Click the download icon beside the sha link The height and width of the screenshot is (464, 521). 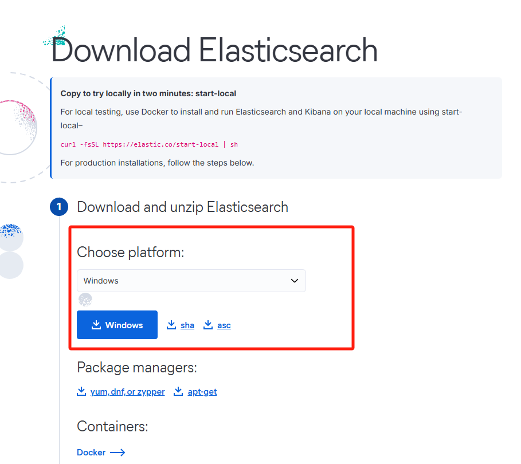tap(171, 325)
